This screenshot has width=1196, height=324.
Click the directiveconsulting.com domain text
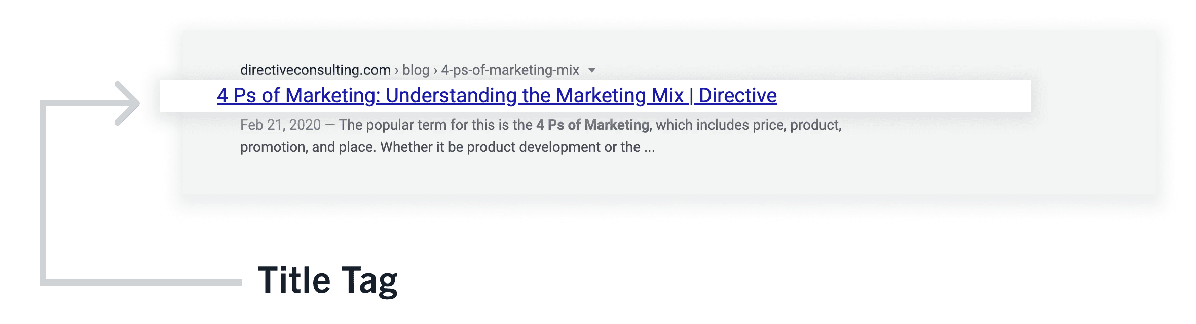[315, 70]
